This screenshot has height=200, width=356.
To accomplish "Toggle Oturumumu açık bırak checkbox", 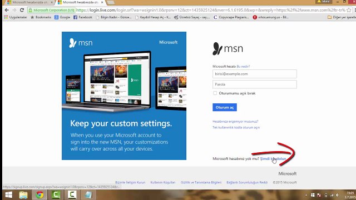I will (x=215, y=93).
